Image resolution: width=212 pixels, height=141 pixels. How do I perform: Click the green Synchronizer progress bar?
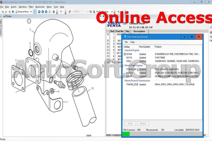click(126, 134)
